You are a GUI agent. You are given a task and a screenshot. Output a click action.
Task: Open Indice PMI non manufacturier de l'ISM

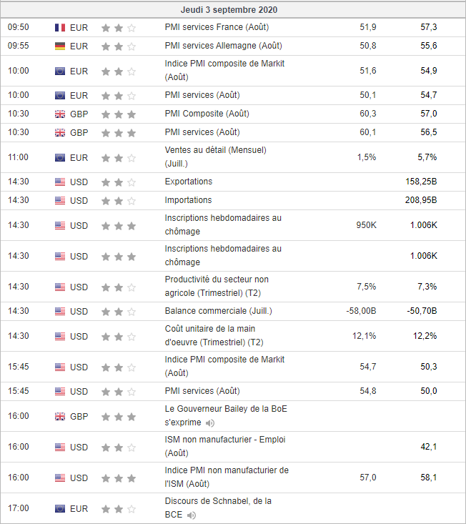point(227,478)
